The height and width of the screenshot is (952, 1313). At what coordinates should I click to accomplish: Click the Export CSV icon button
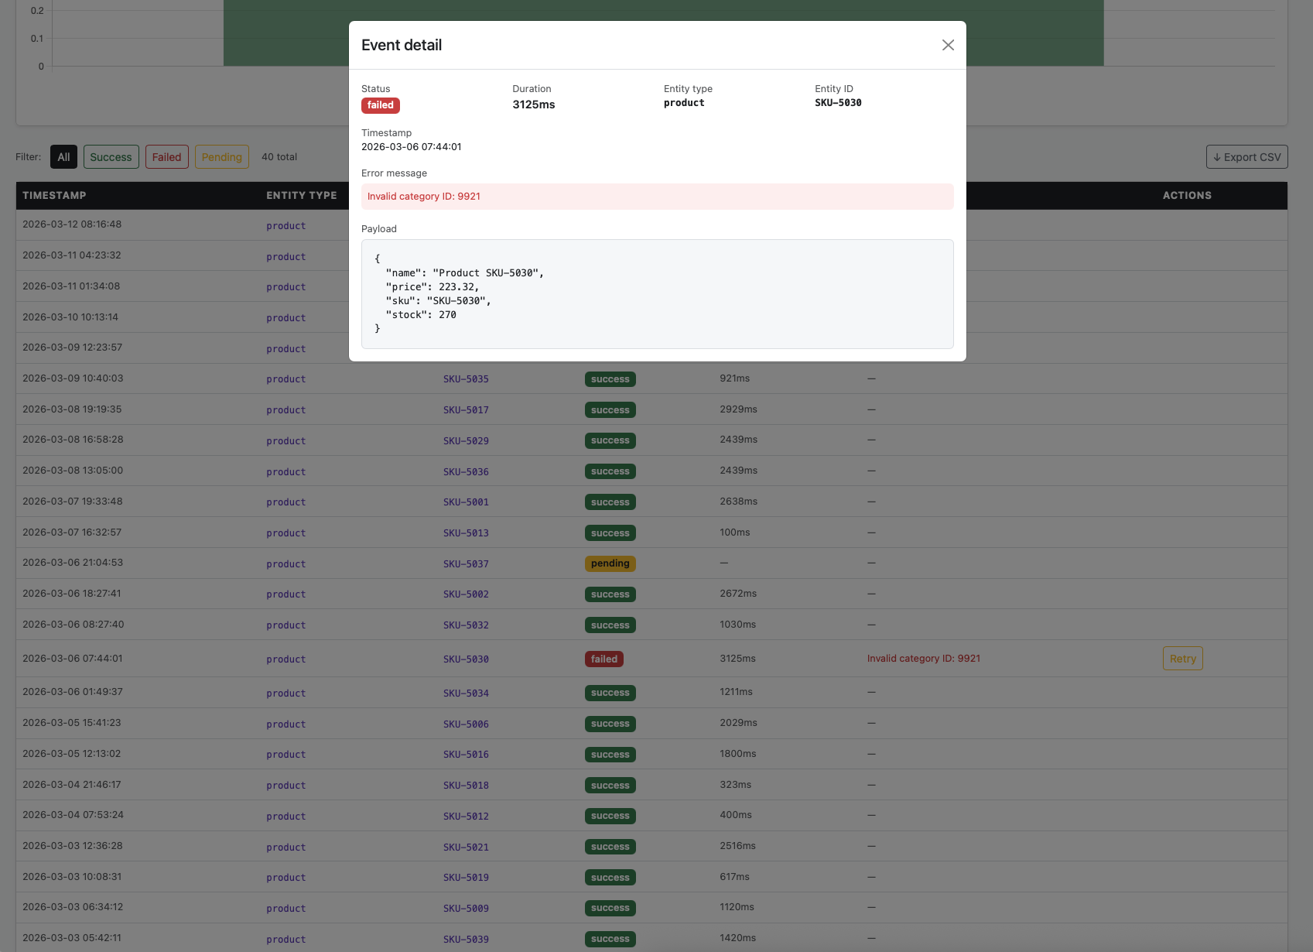1246,156
